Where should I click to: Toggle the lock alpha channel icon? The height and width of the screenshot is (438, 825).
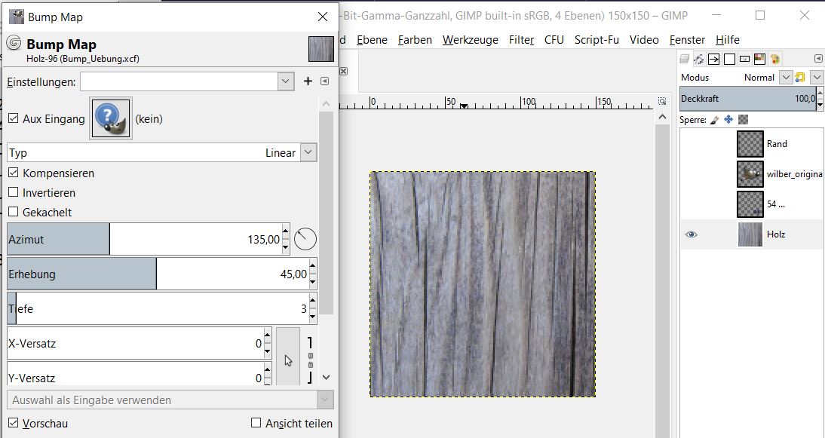(743, 120)
